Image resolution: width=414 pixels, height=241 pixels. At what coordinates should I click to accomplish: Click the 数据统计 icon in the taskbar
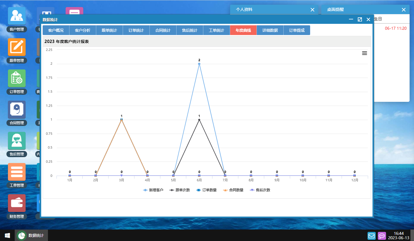(x=31, y=235)
